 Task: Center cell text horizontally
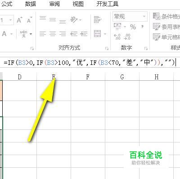53,34
